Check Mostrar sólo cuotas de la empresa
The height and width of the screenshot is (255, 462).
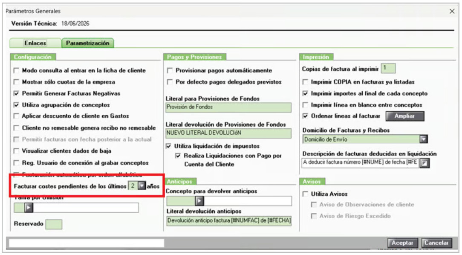click(x=17, y=82)
